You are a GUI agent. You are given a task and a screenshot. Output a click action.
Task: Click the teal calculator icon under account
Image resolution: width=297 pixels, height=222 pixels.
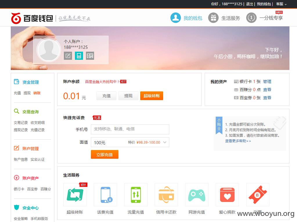79,56
